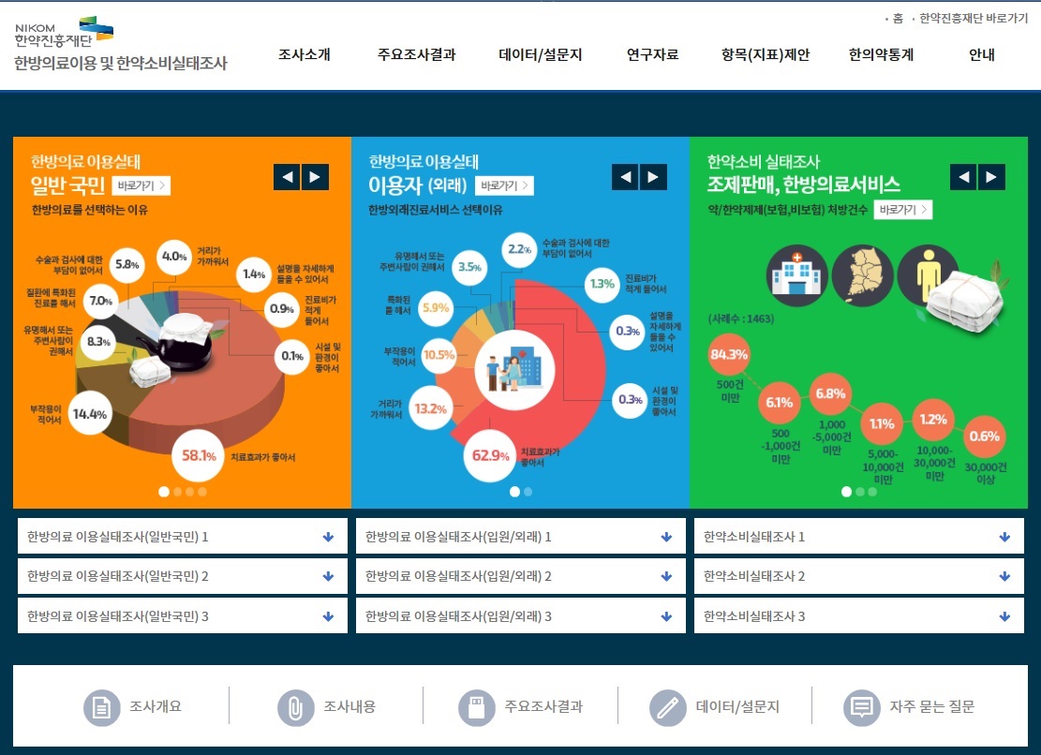
Task: Expand 한방의료 이용실태조사(입원/외래) 2 dropdown
Action: pos(666,577)
